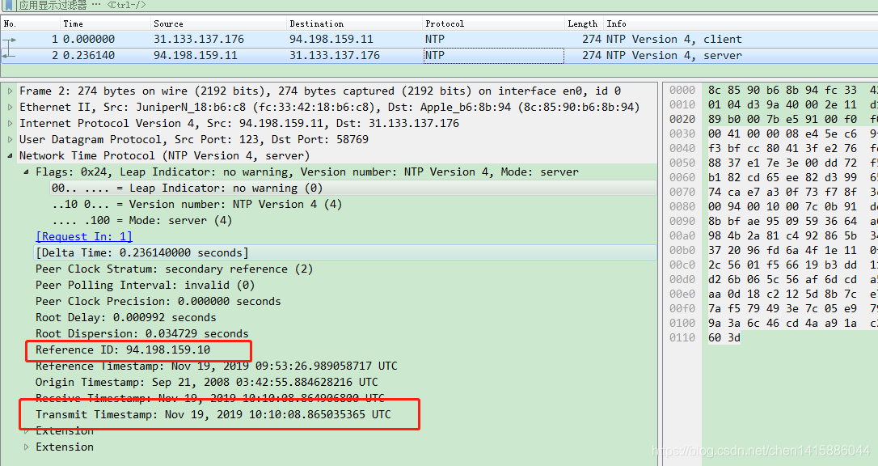The width and height of the screenshot is (878, 466).
Task: Click destination 94.198.159.11 in packet 1
Action: click(331, 39)
